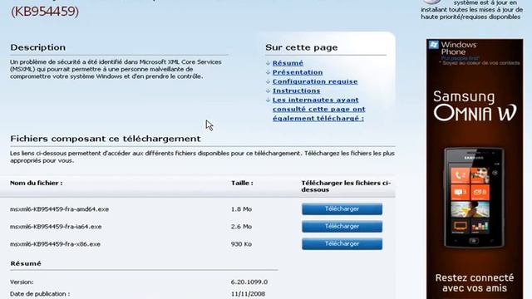The height and width of the screenshot is (299, 532).
Task: Open the Présentation anchor link
Action: pyautogui.click(x=298, y=72)
